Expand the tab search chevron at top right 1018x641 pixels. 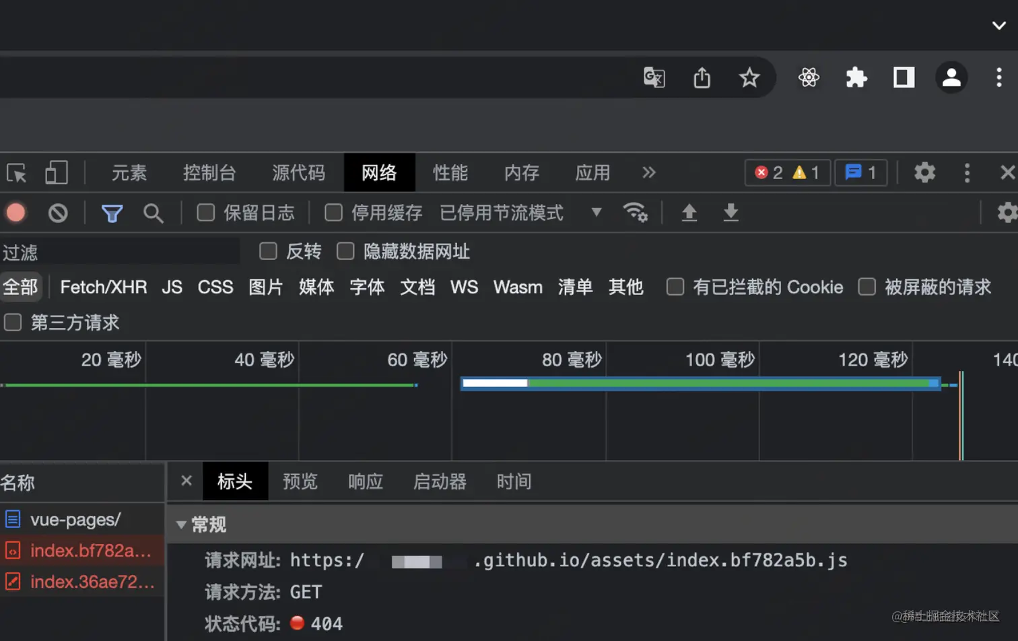click(999, 26)
